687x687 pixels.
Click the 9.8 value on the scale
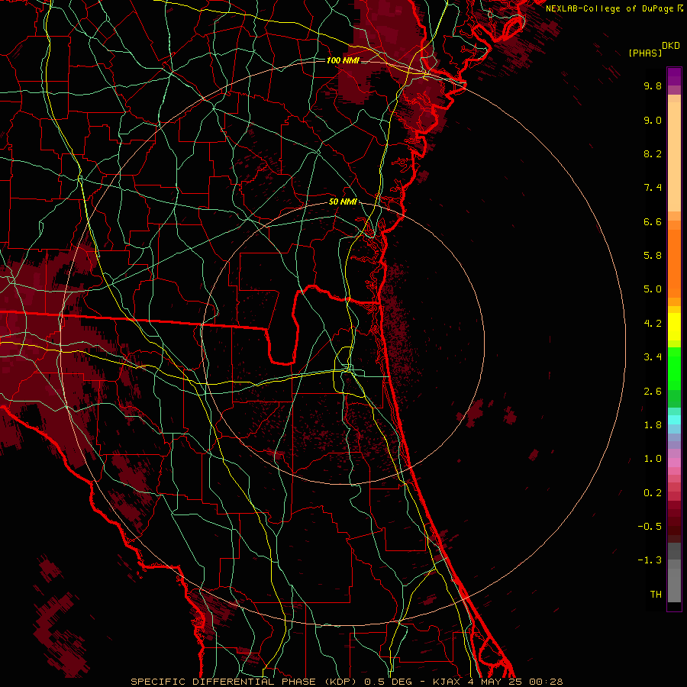653,85
